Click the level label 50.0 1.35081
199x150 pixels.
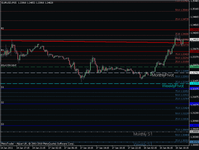(x=182, y=10)
